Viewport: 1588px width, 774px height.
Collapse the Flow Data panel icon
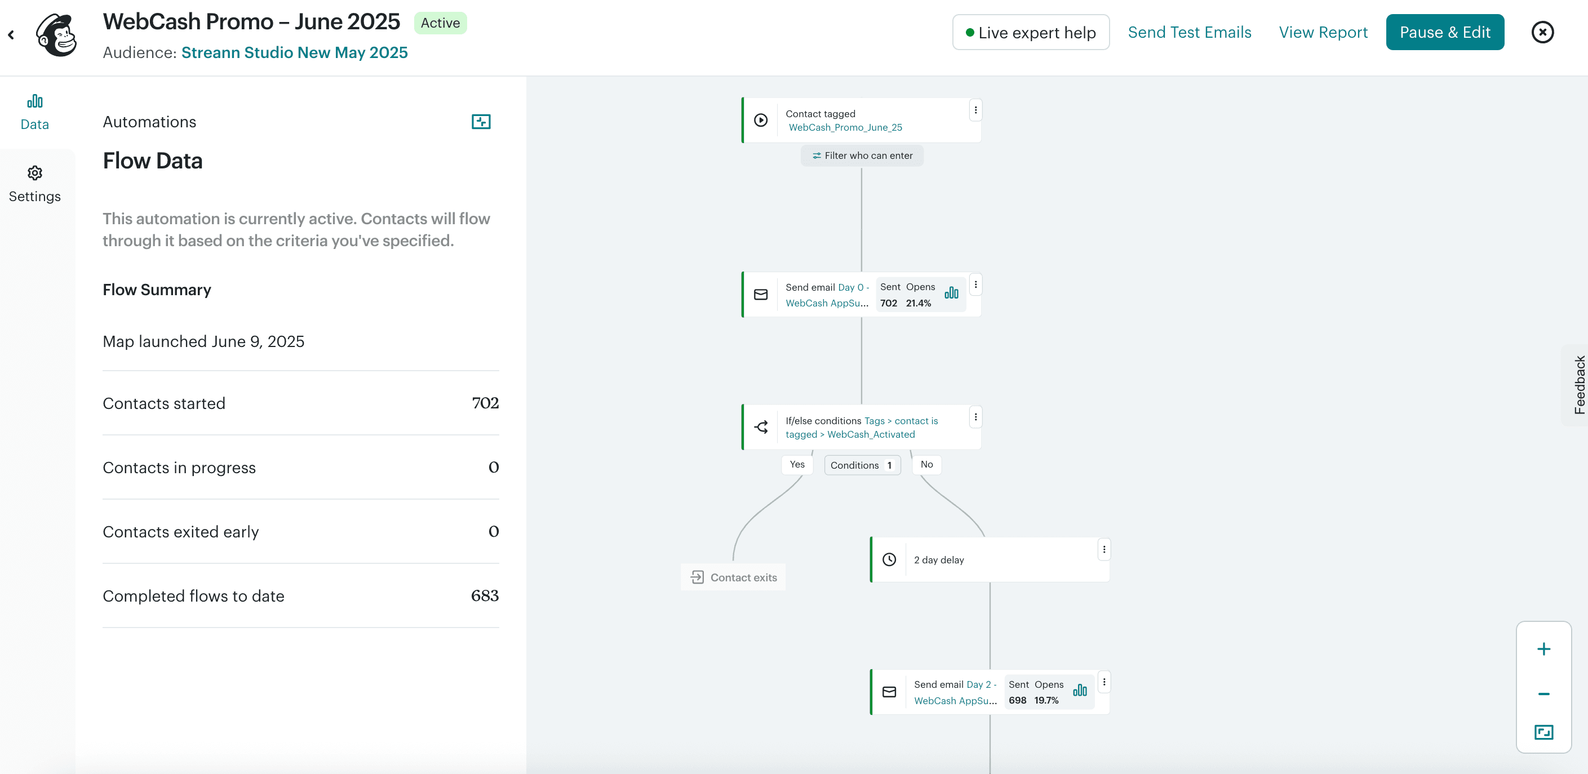[x=481, y=122]
